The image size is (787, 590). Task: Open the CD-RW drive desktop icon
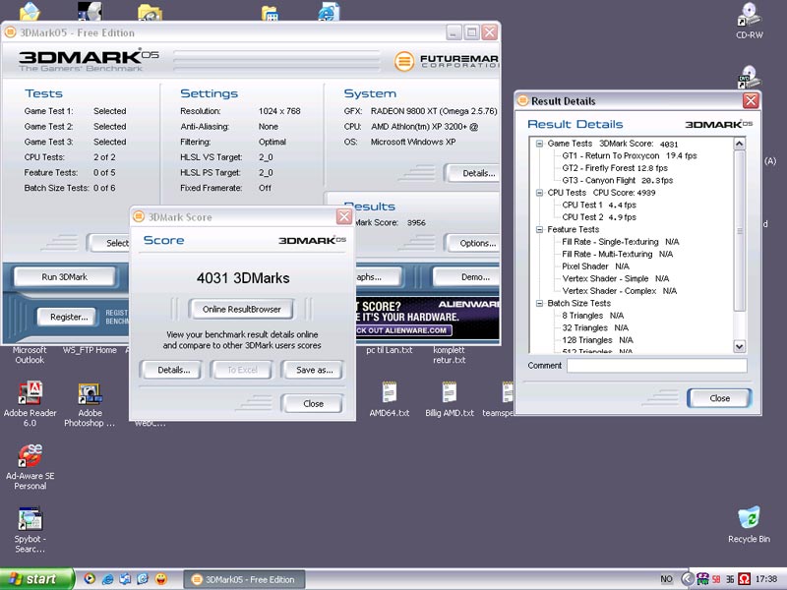click(x=750, y=21)
